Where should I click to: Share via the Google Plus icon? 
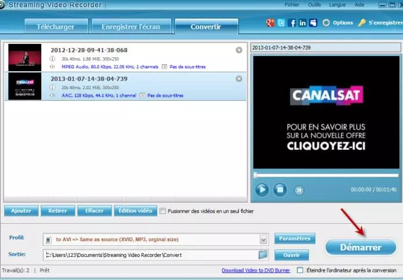coord(270,23)
